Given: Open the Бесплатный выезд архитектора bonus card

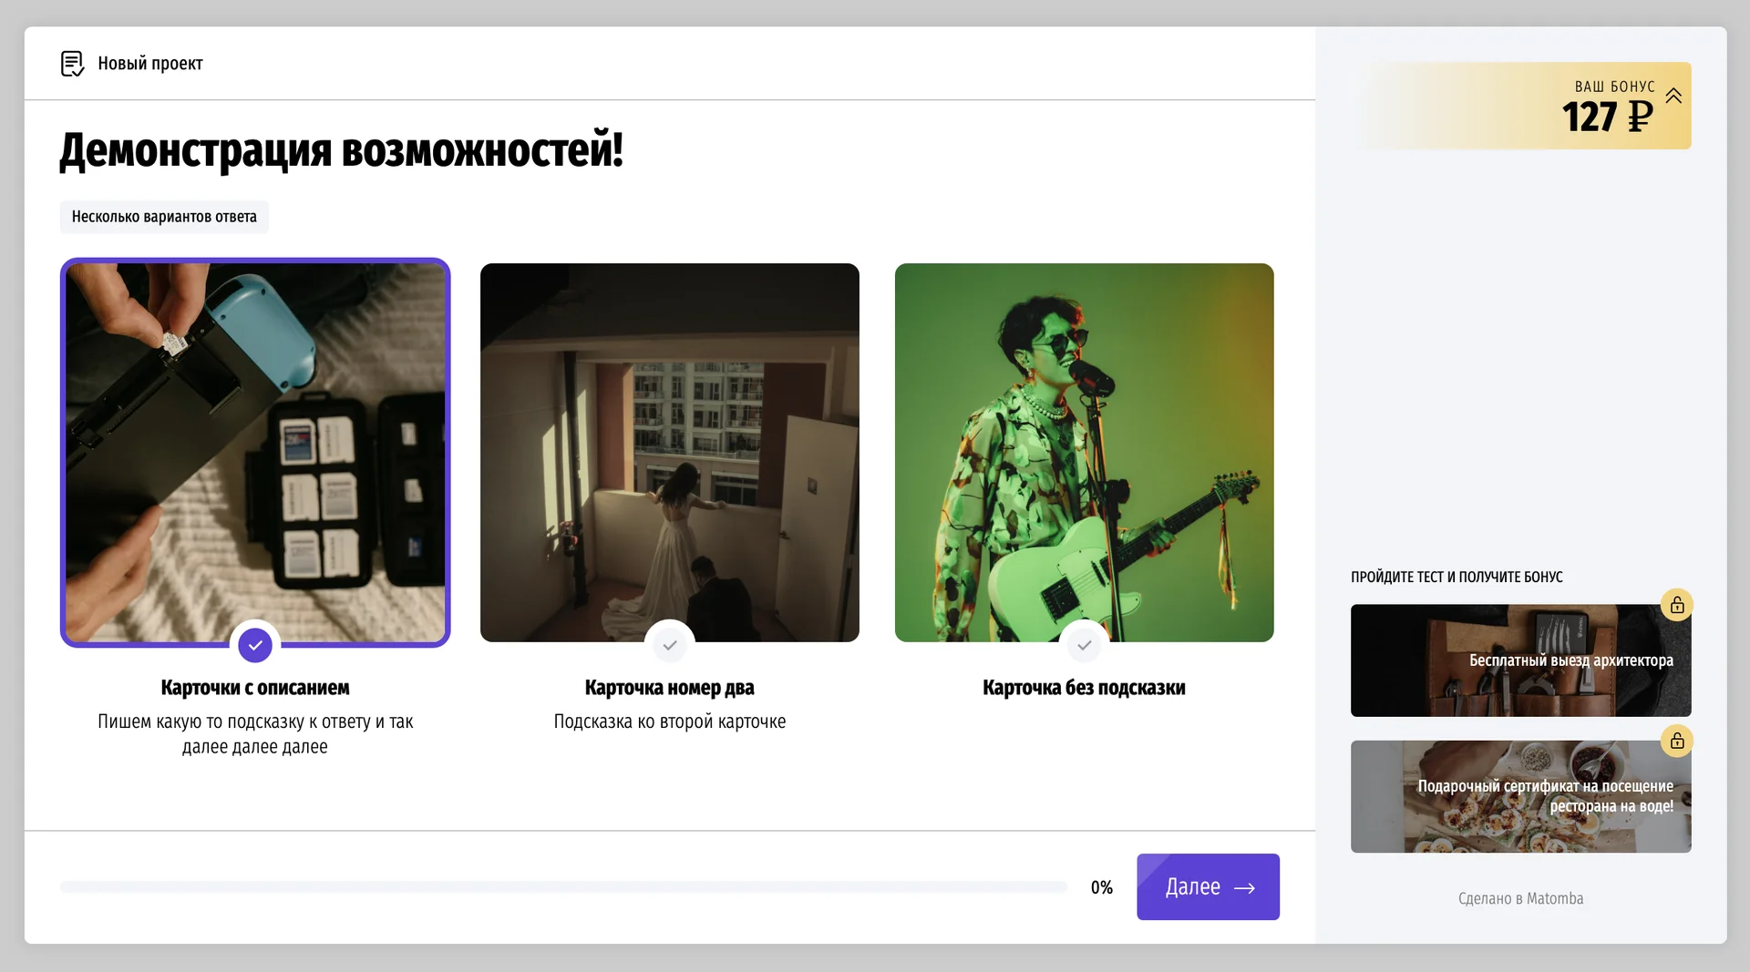Looking at the screenshot, I should 1520,660.
